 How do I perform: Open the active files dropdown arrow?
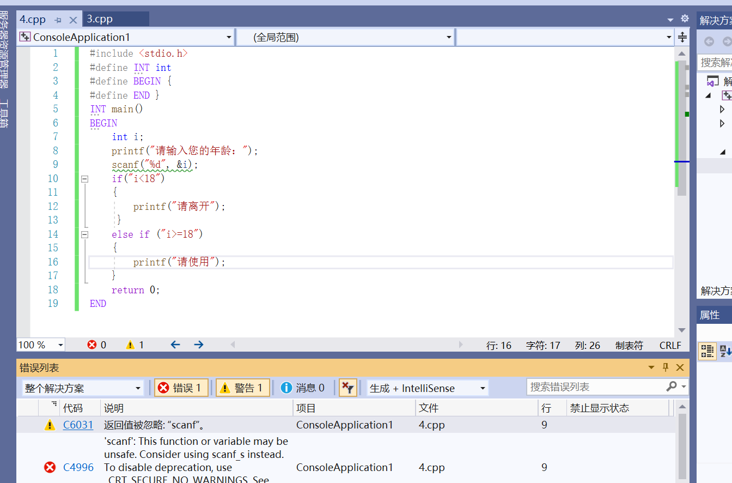(x=670, y=20)
